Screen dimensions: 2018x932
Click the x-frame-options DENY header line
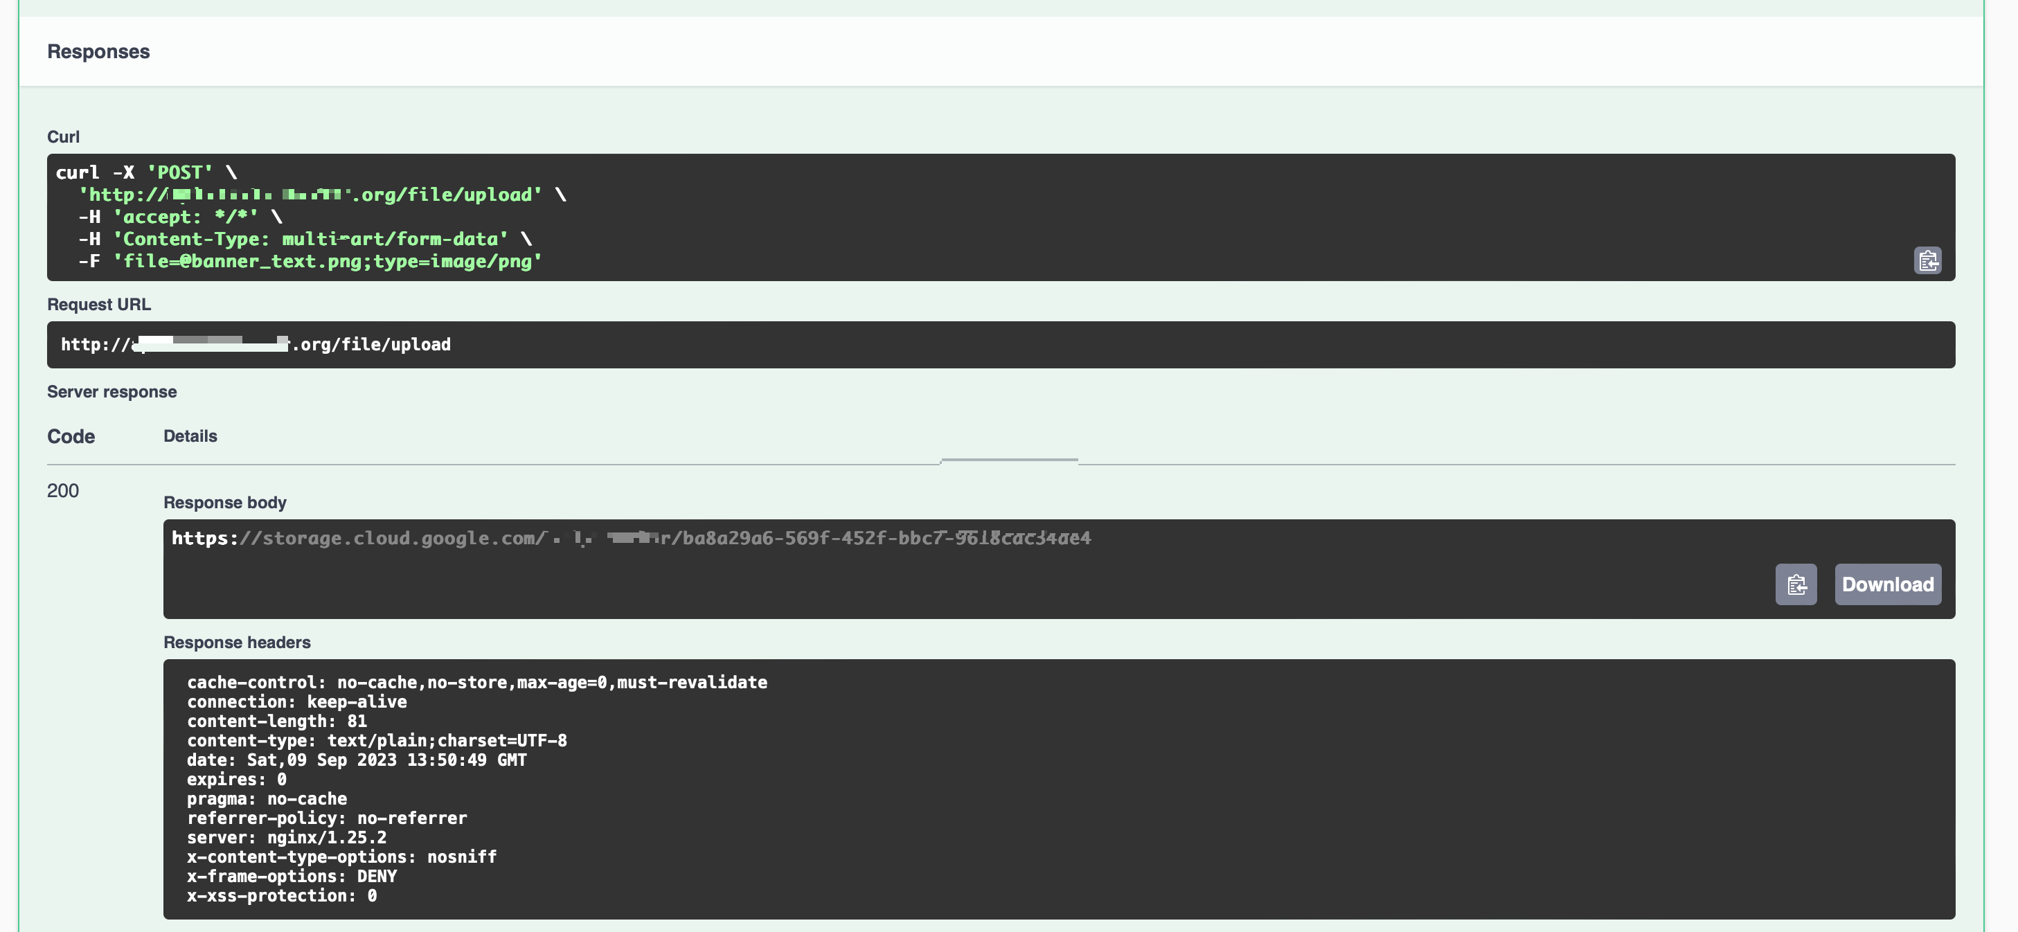pyautogui.click(x=292, y=877)
